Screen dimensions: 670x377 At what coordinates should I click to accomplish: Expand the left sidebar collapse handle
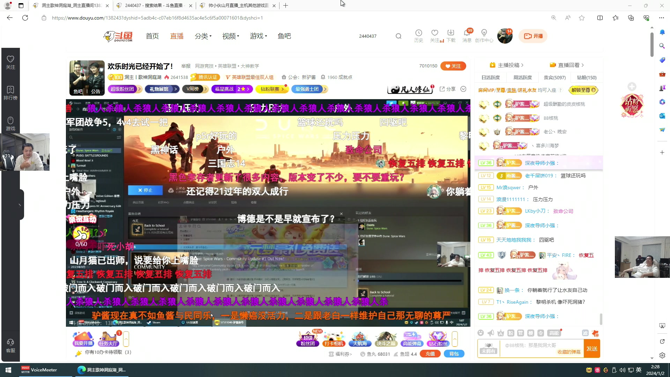20,205
